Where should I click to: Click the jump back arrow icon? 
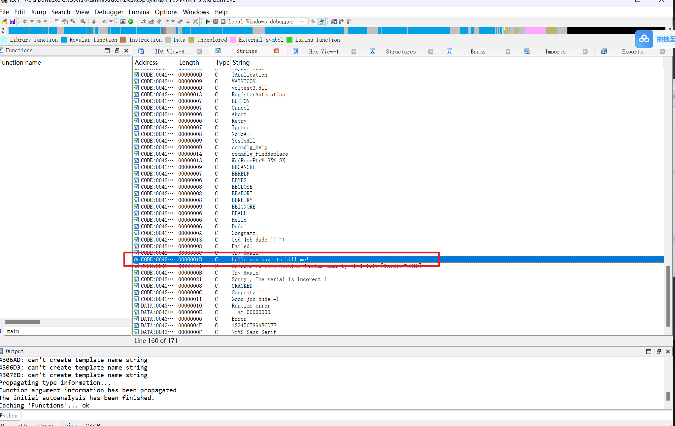pyautogui.click(x=25, y=21)
